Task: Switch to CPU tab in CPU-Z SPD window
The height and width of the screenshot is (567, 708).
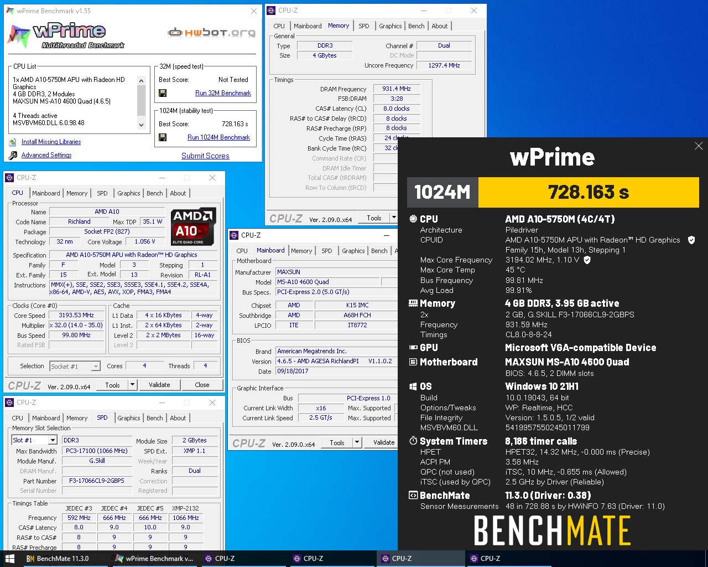Action: (x=18, y=418)
